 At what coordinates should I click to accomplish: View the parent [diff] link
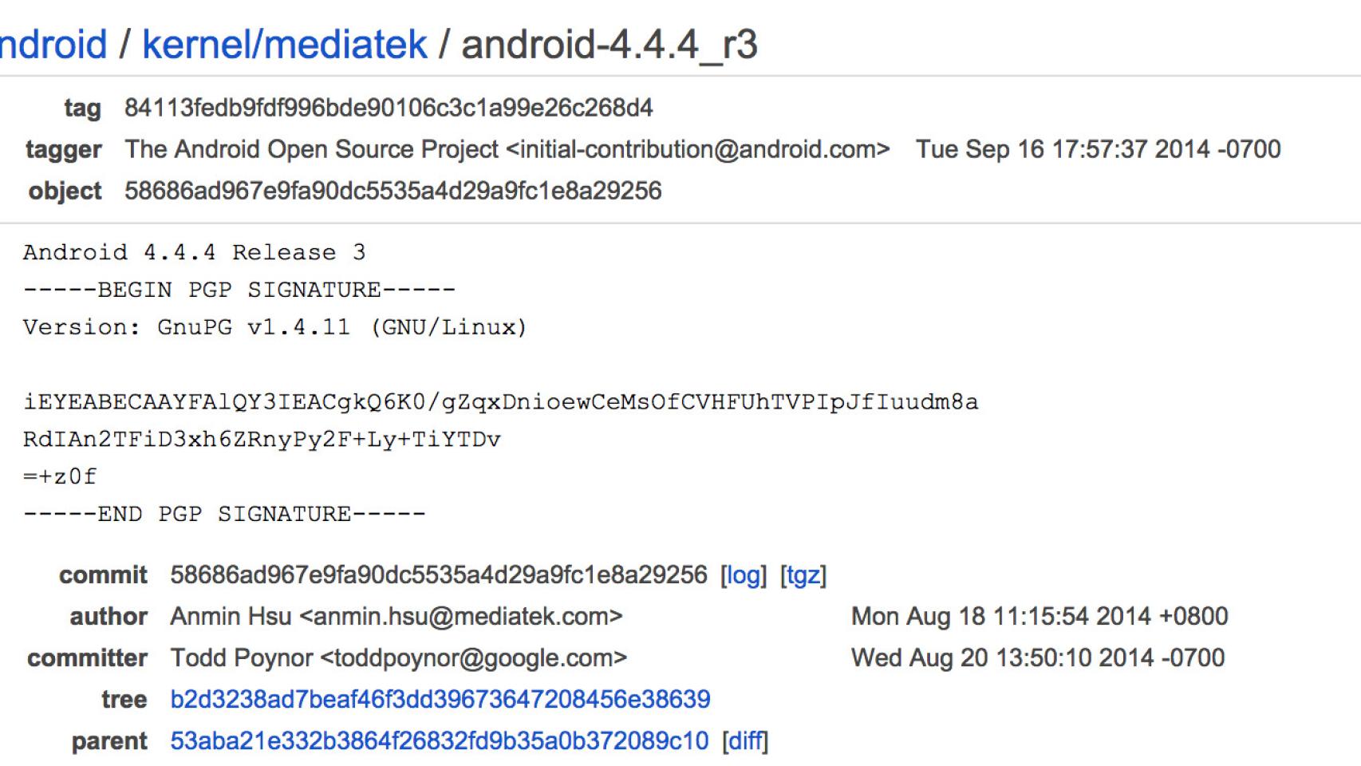(x=745, y=741)
